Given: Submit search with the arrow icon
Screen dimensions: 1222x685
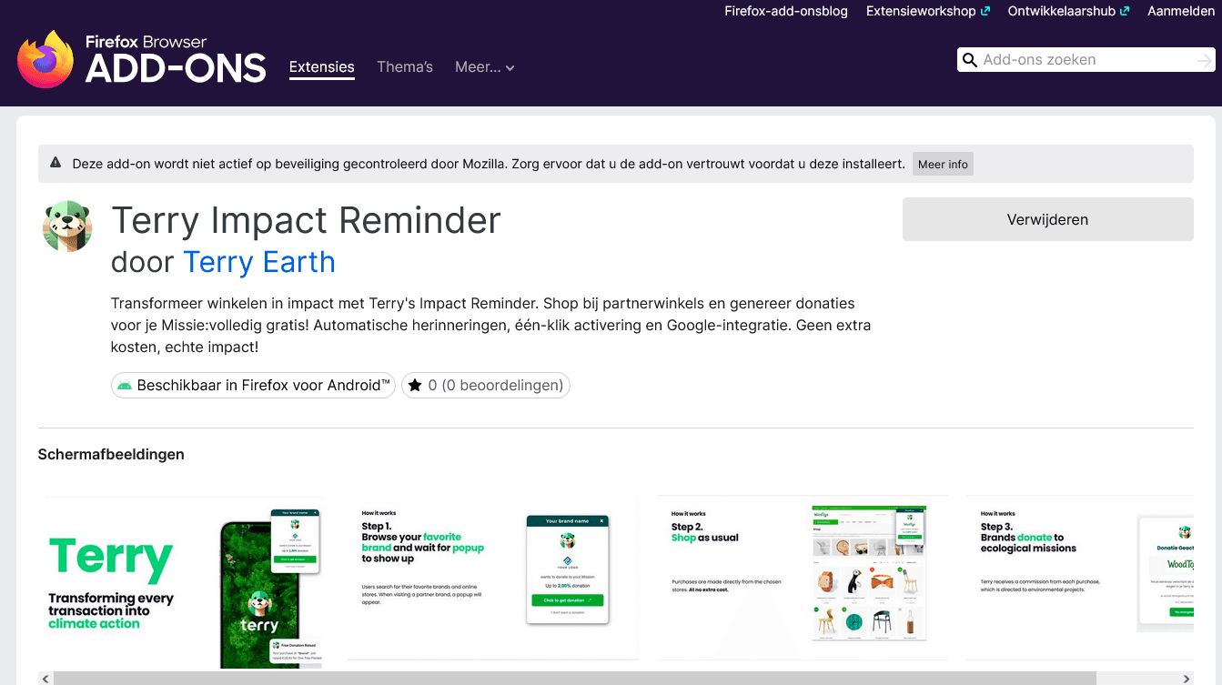Looking at the screenshot, I should coord(1204,61).
